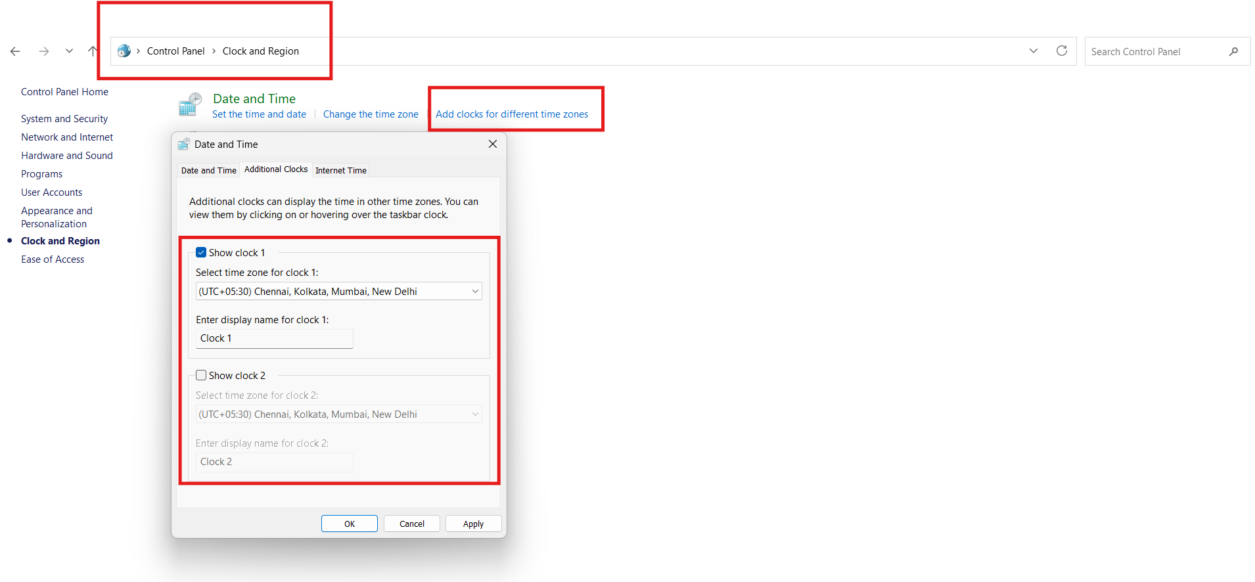The width and height of the screenshot is (1255, 582).
Task: Click the Control Panel globe icon in address bar
Action: point(124,51)
